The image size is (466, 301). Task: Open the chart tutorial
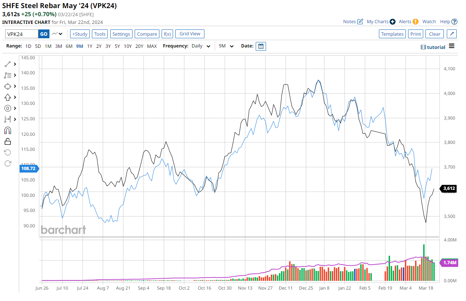[x=433, y=47]
